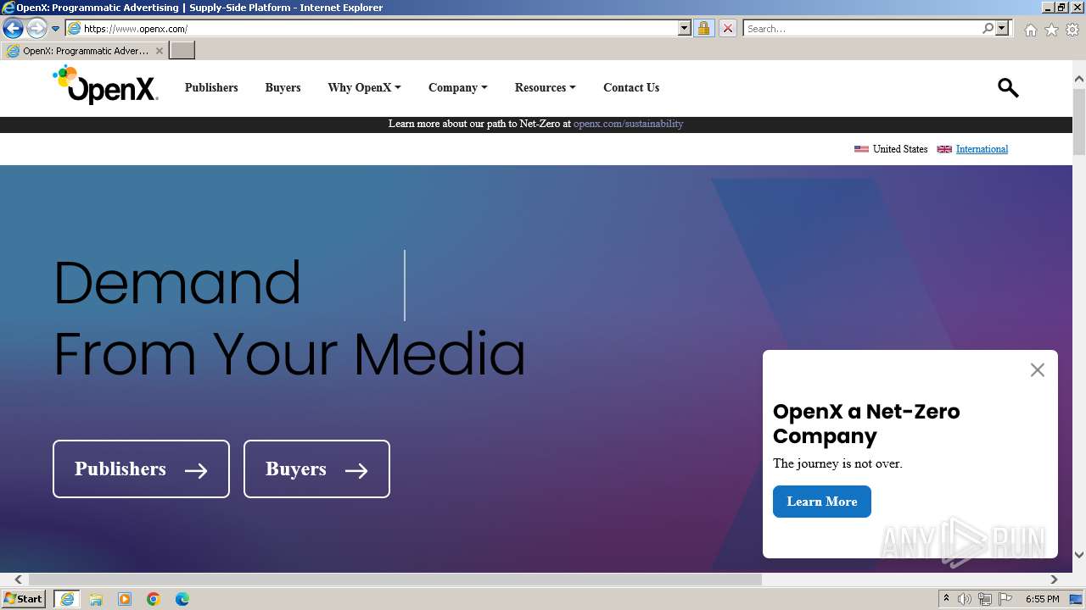Open search provider dropdown arrow
The image size is (1086, 610).
[x=1002, y=28]
